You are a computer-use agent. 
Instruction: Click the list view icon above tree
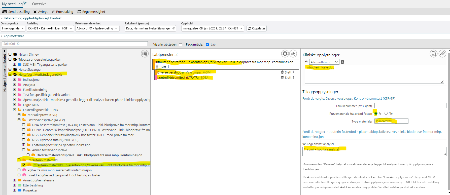pos(145,54)
